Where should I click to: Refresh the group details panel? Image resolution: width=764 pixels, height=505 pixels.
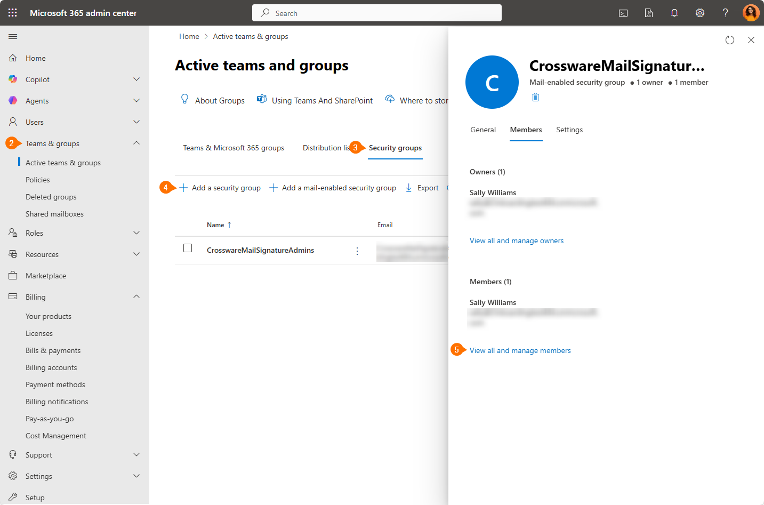[x=729, y=40]
